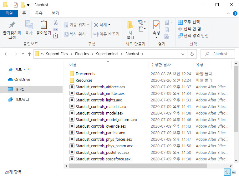Create a New folder (새 폴더)
Screen dimensions: 239x176
[x=130, y=30]
